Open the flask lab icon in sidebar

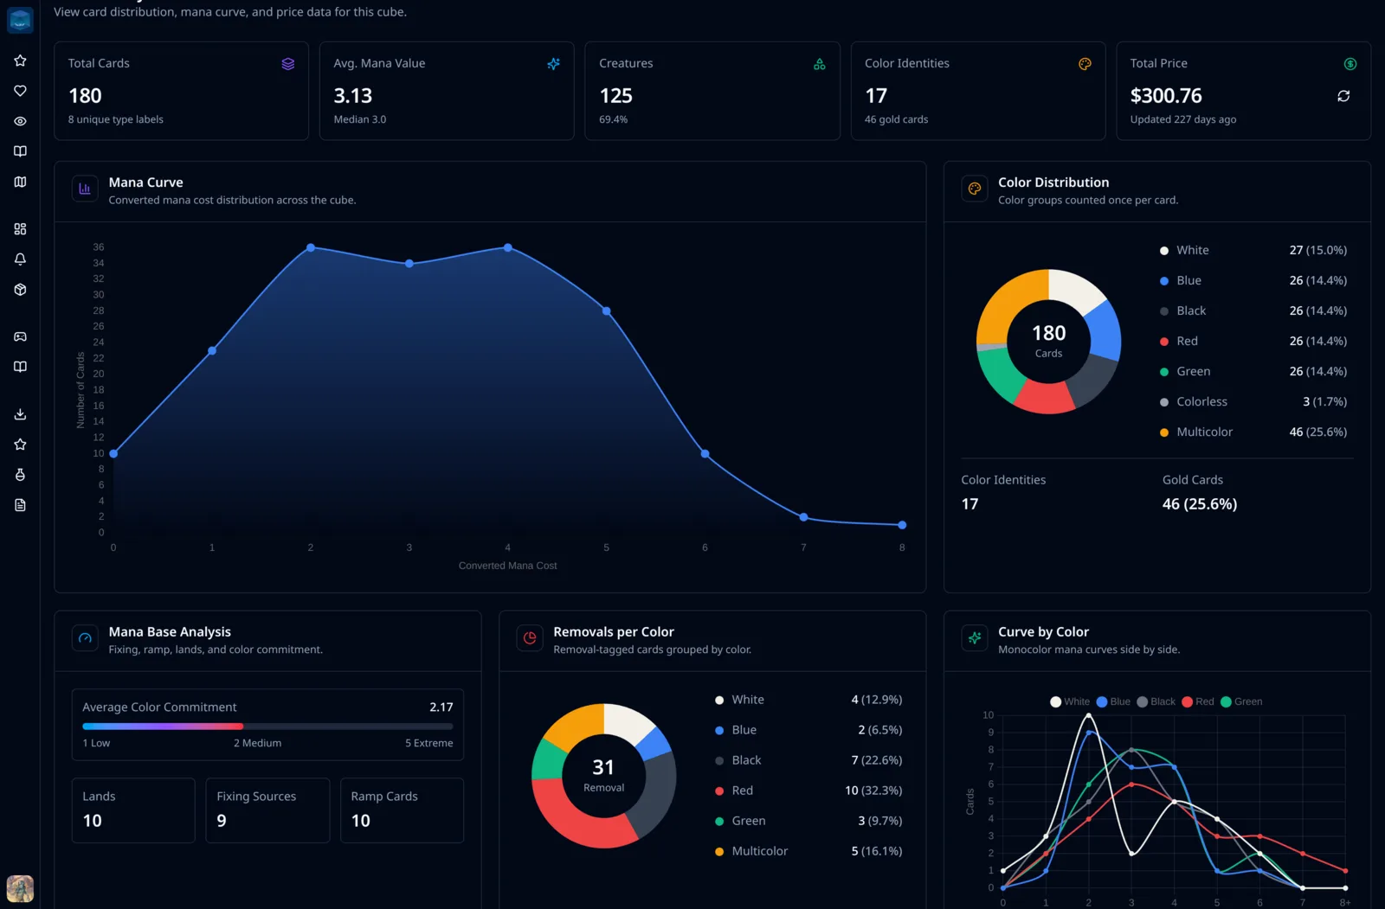[20, 475]
